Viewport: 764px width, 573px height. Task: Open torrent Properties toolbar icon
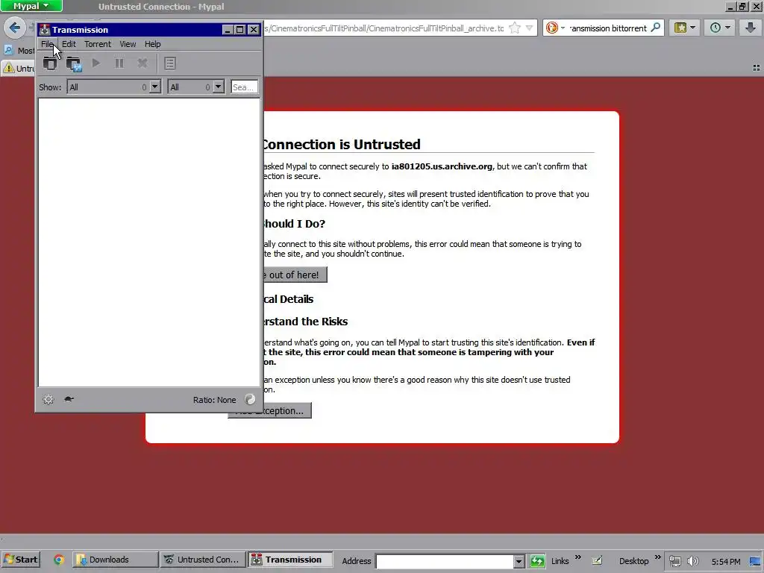169,63
